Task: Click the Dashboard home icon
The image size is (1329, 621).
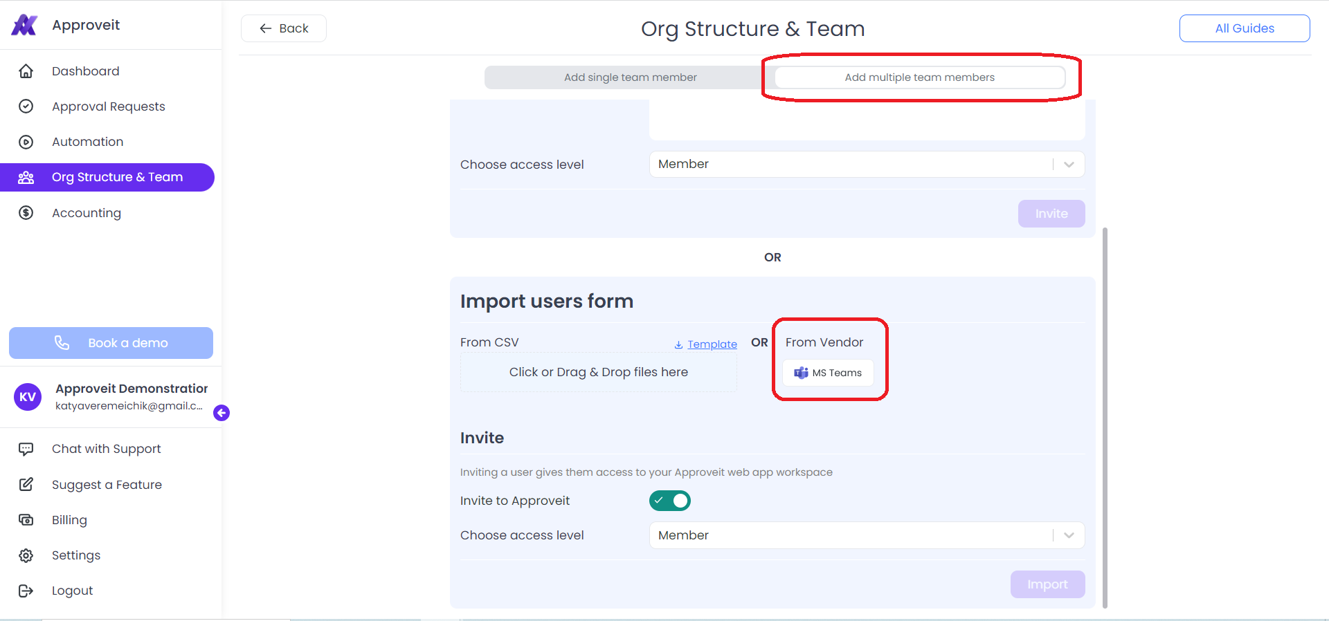Action: [26, 71]
